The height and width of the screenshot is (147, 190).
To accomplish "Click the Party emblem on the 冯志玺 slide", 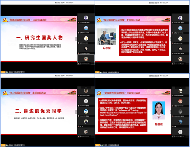I will tap(99, 20).
